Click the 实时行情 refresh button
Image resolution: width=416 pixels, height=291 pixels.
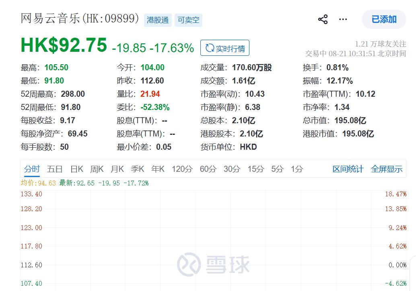225,48
